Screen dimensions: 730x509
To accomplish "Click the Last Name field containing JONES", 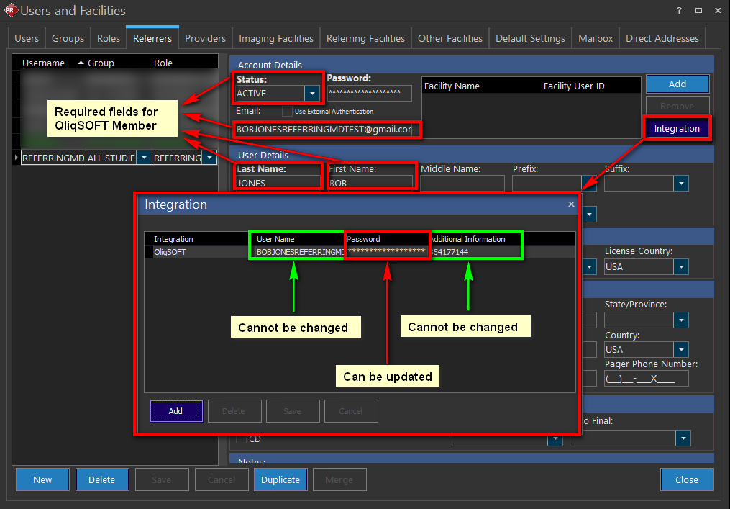I will 278,183.
